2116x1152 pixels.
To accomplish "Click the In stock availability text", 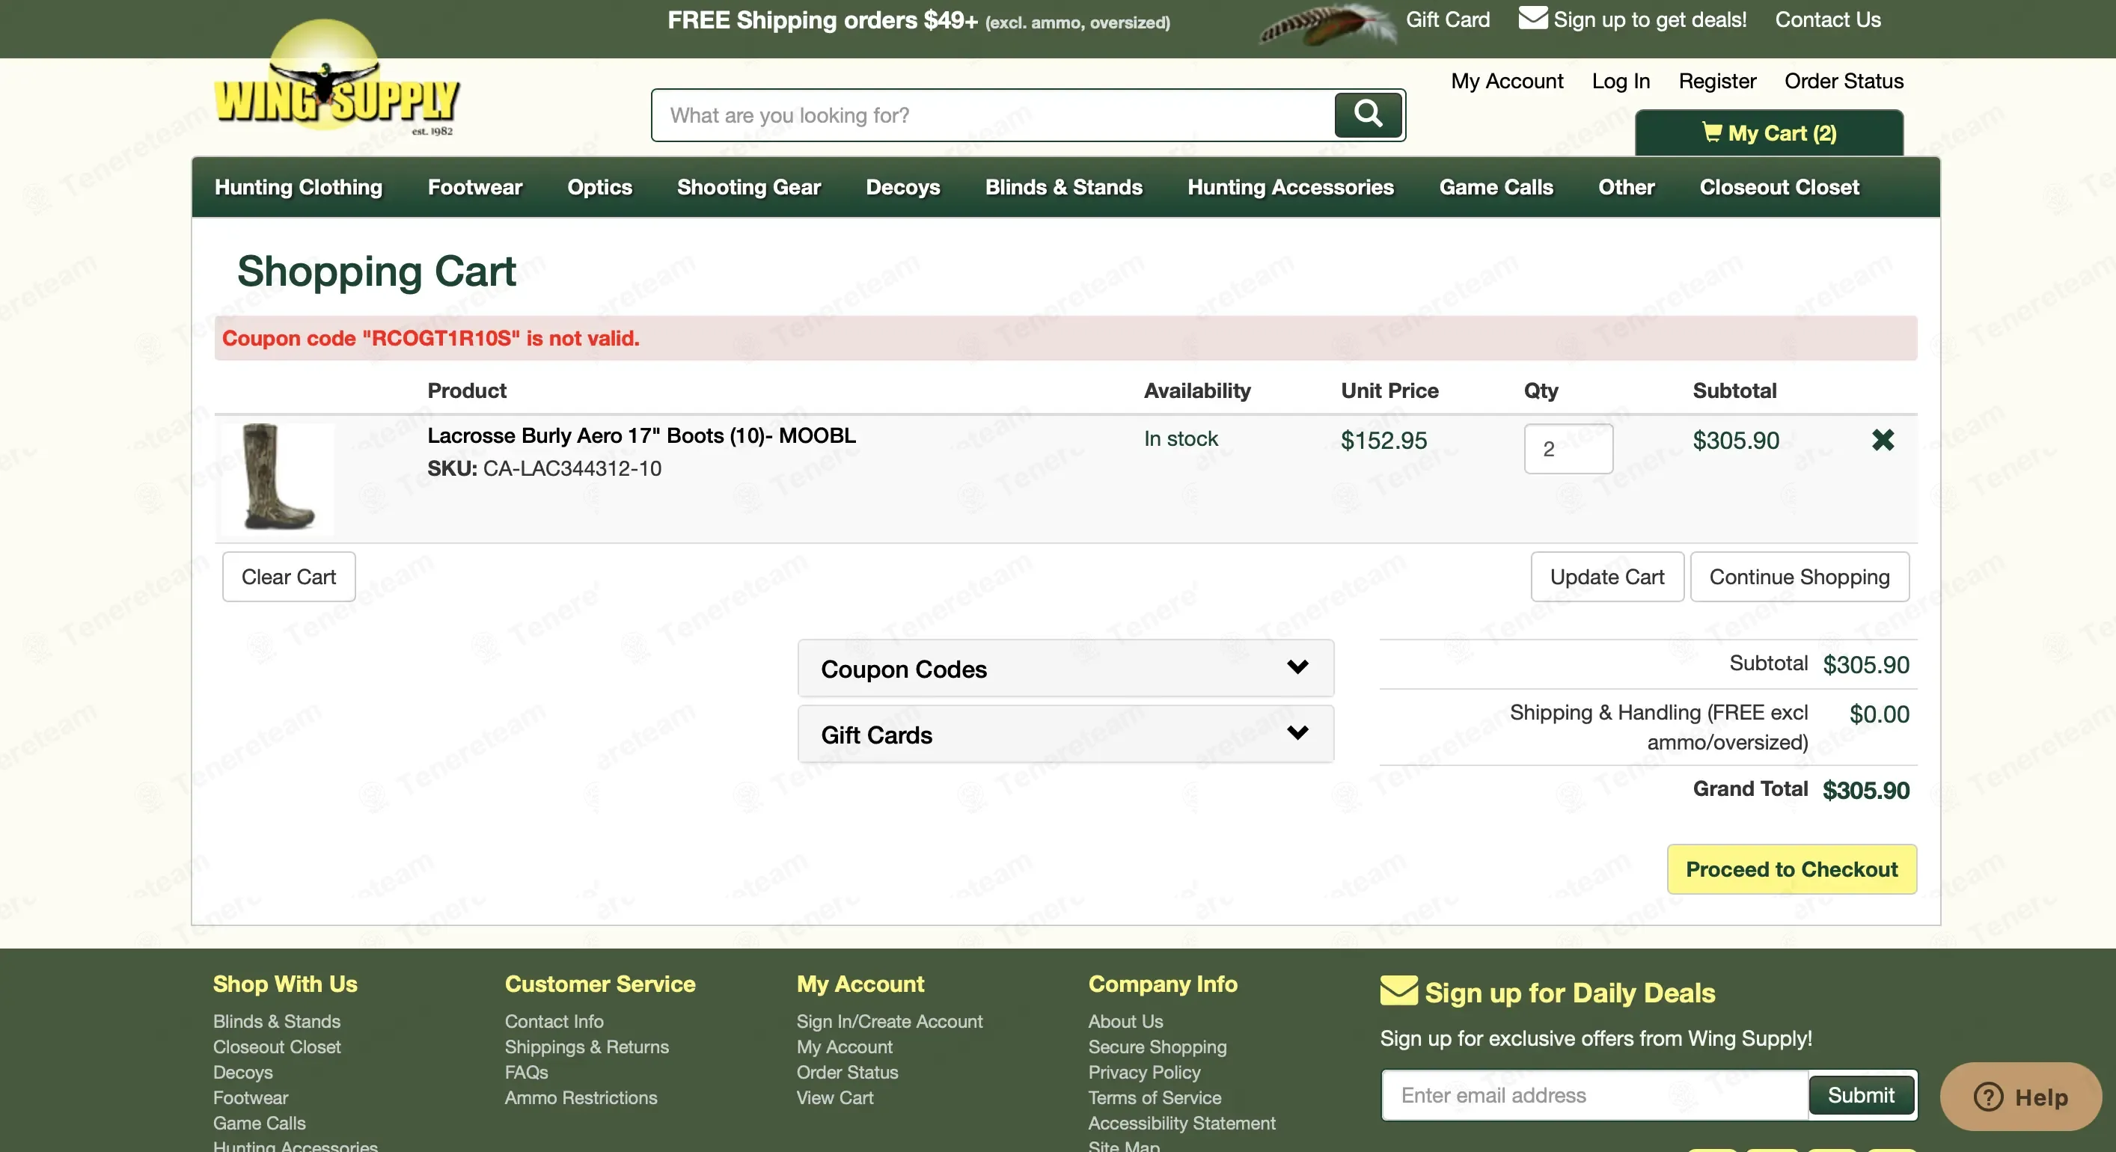I will (x=1181, y=438).
